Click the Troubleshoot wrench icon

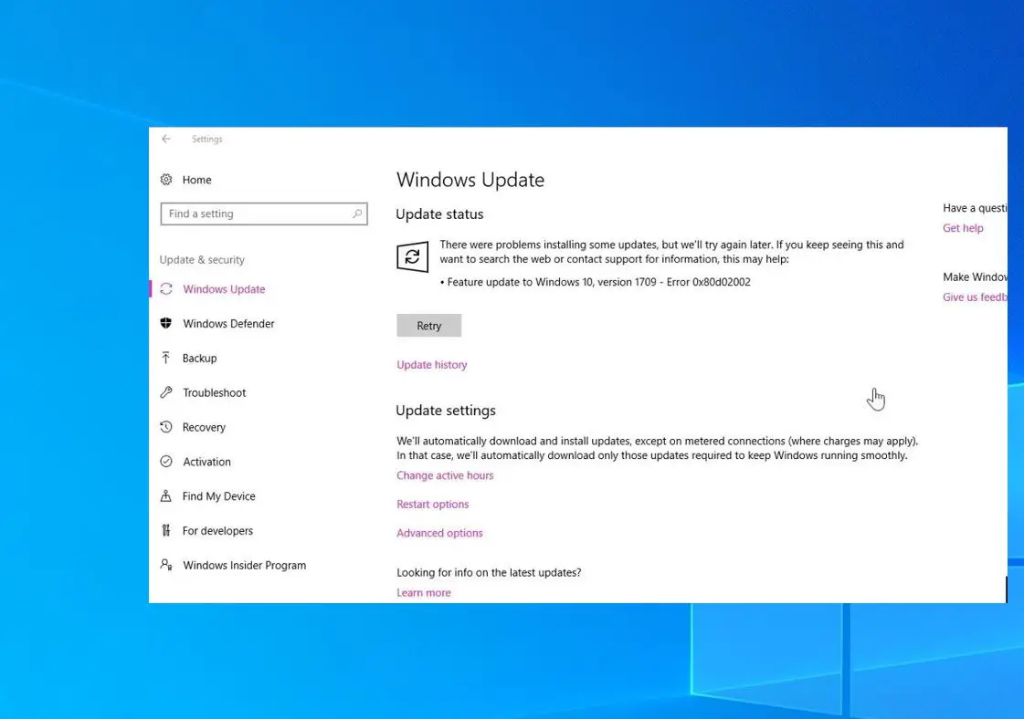click(x=166, y=392)
